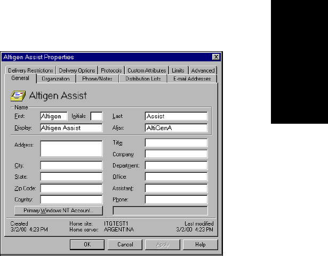Switch to the Delivery Restrictions tab

click(x=30, y=70)
